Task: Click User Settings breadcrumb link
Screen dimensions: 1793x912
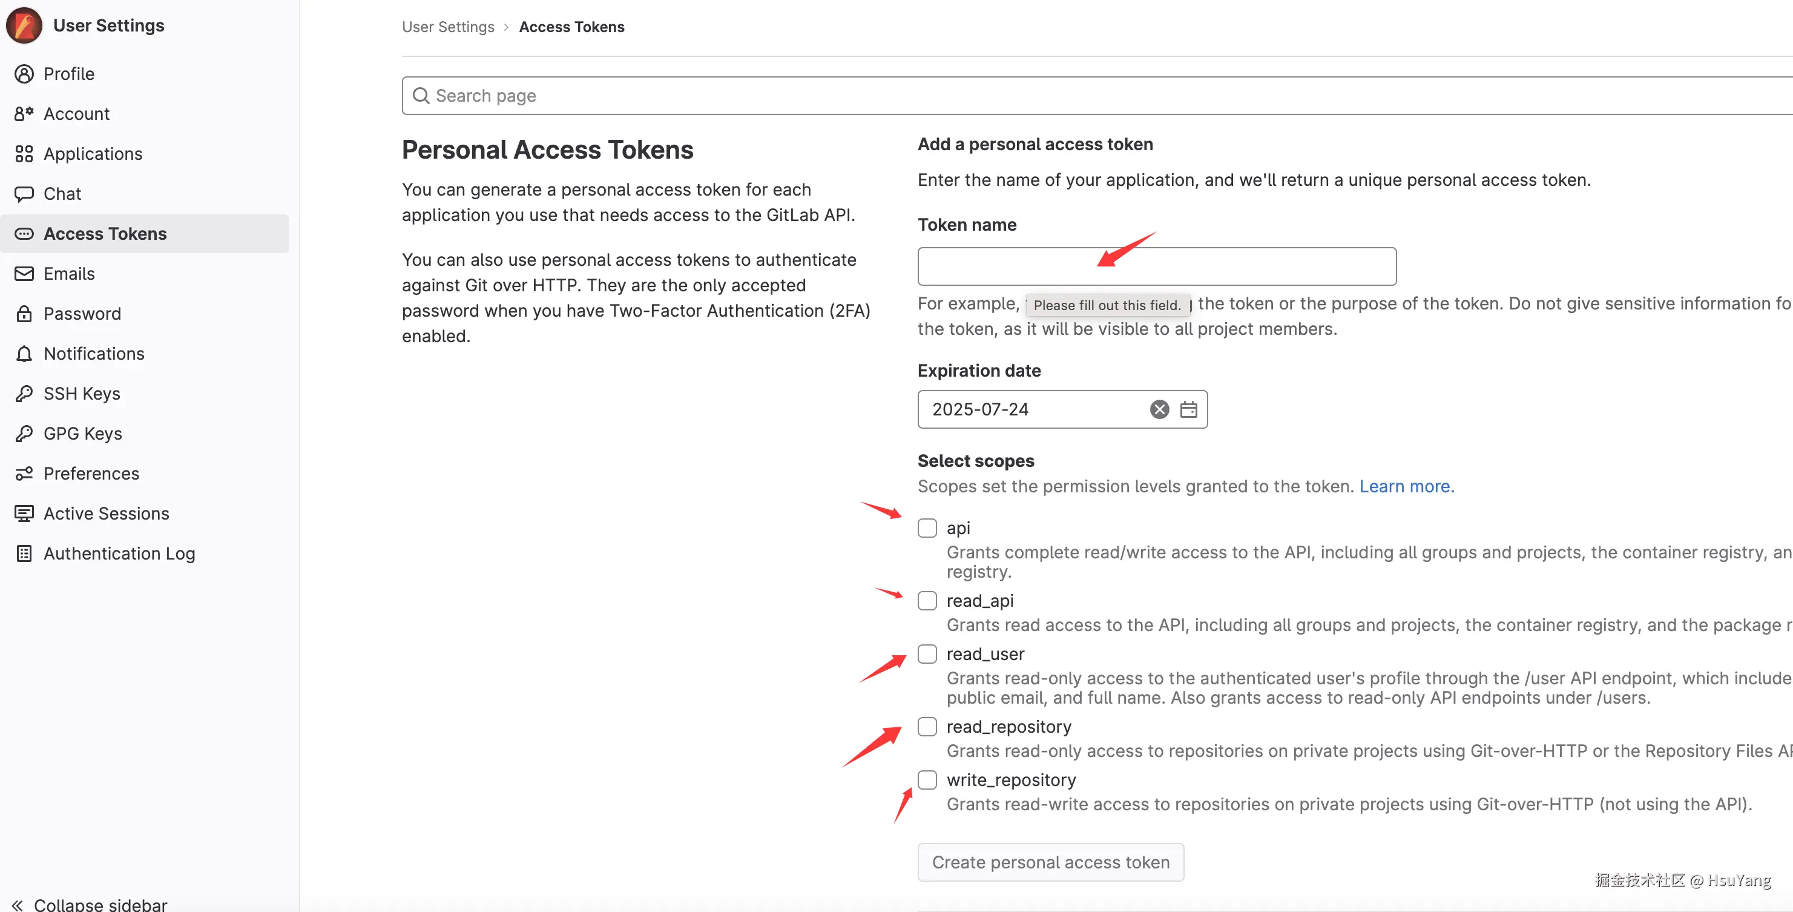Action: [447, 27]
